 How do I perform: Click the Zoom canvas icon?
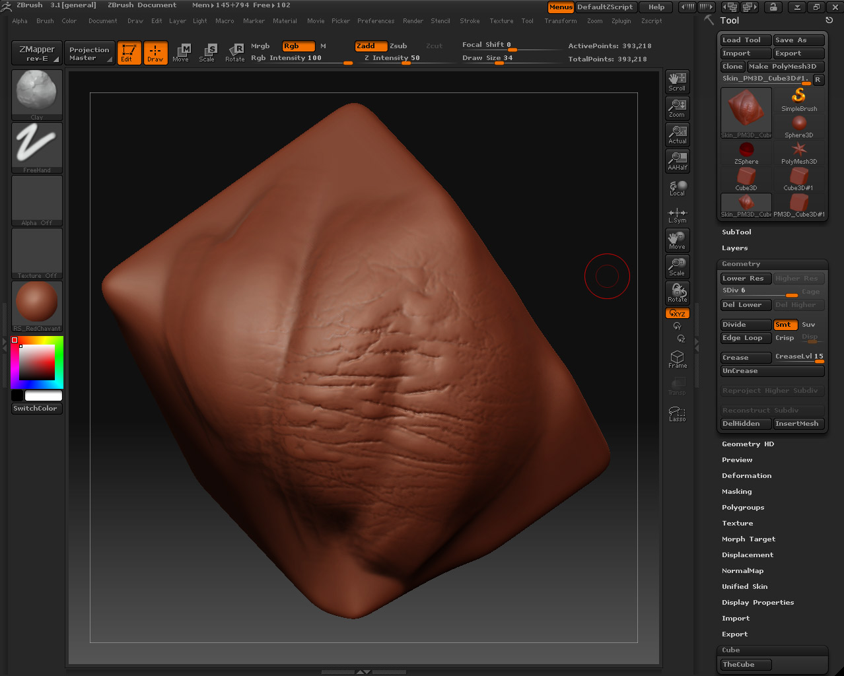coord(677,108)
